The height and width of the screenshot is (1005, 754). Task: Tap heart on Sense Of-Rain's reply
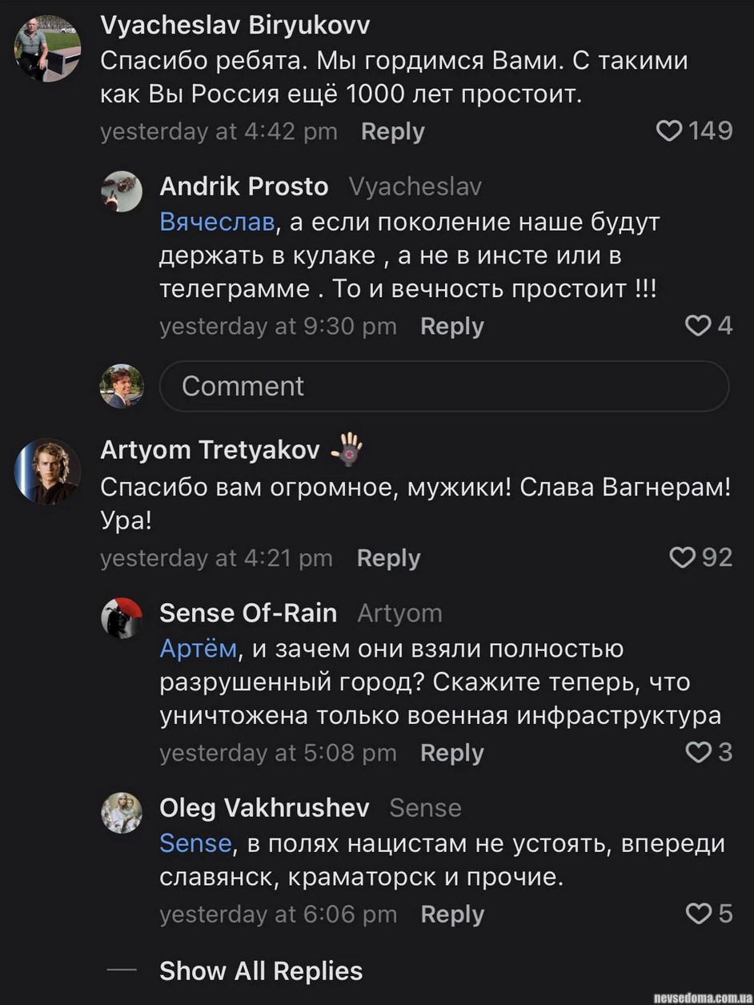[699, 753]
